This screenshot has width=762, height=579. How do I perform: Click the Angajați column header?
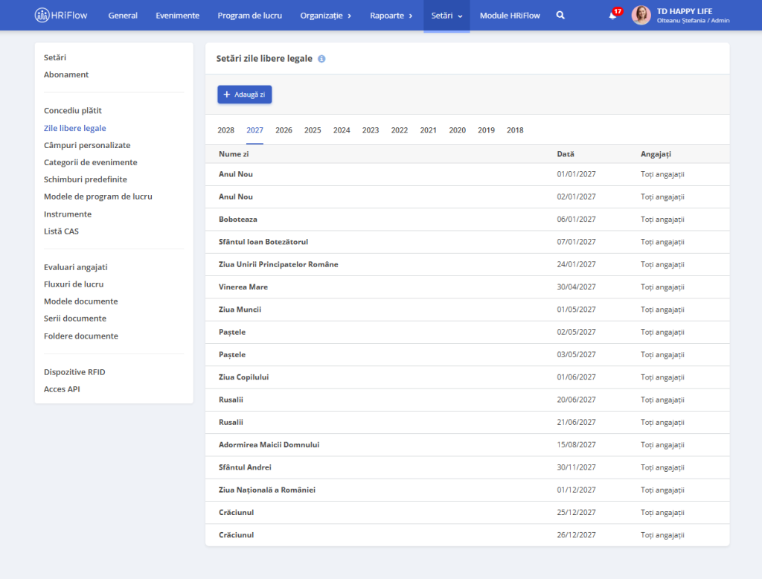coord(656,154)
